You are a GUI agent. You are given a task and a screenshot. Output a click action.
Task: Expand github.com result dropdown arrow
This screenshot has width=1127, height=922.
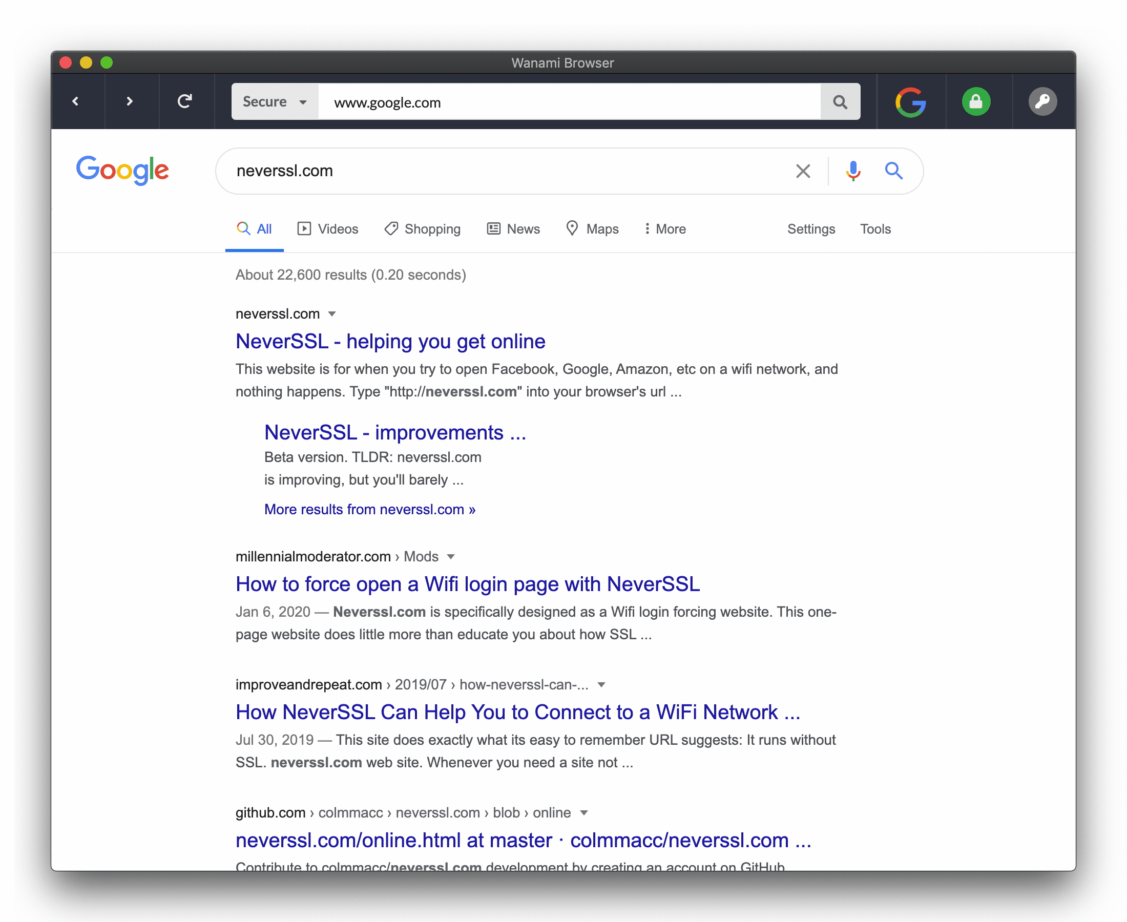[583, 812]
